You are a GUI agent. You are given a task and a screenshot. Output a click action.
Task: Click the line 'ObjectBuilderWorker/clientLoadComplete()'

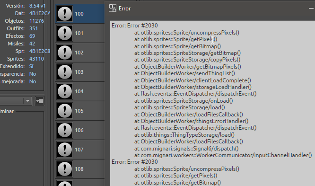pyautogui.click(x=192, y=80)
